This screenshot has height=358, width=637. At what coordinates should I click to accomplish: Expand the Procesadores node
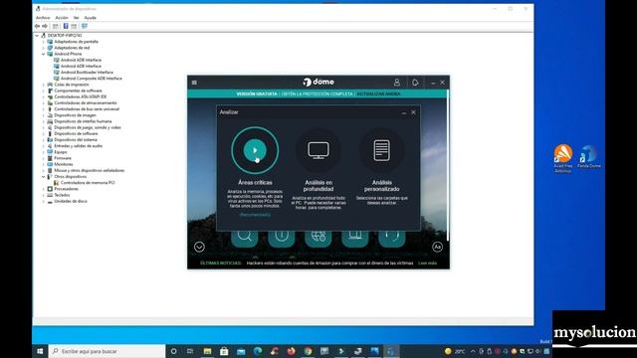(x=44, y=189)
